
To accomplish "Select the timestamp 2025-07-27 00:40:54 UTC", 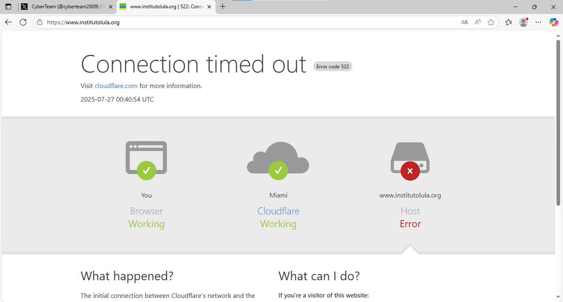I will click(117, 99).
